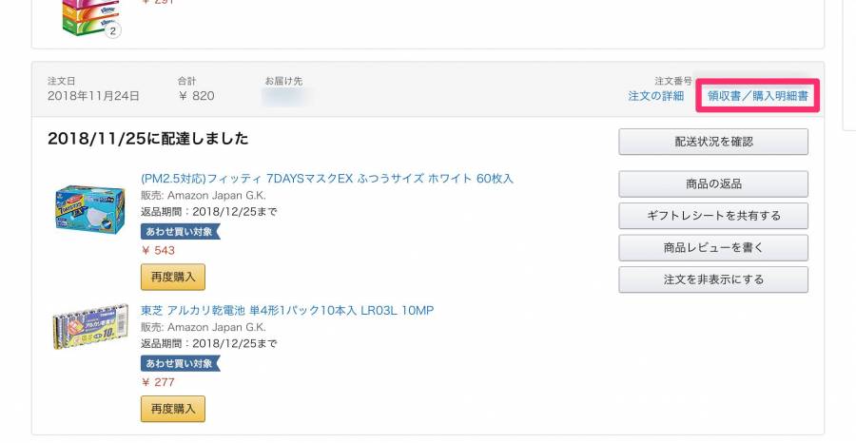Click 再度購入 for the battery item
The image size is (856, 443).
[x=173, y=409]
